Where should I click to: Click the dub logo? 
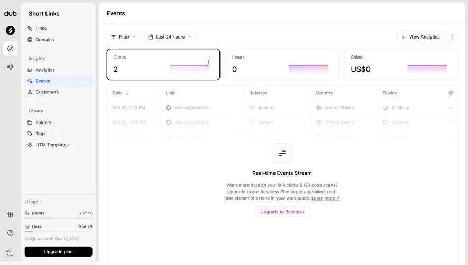tap(10, 13)
